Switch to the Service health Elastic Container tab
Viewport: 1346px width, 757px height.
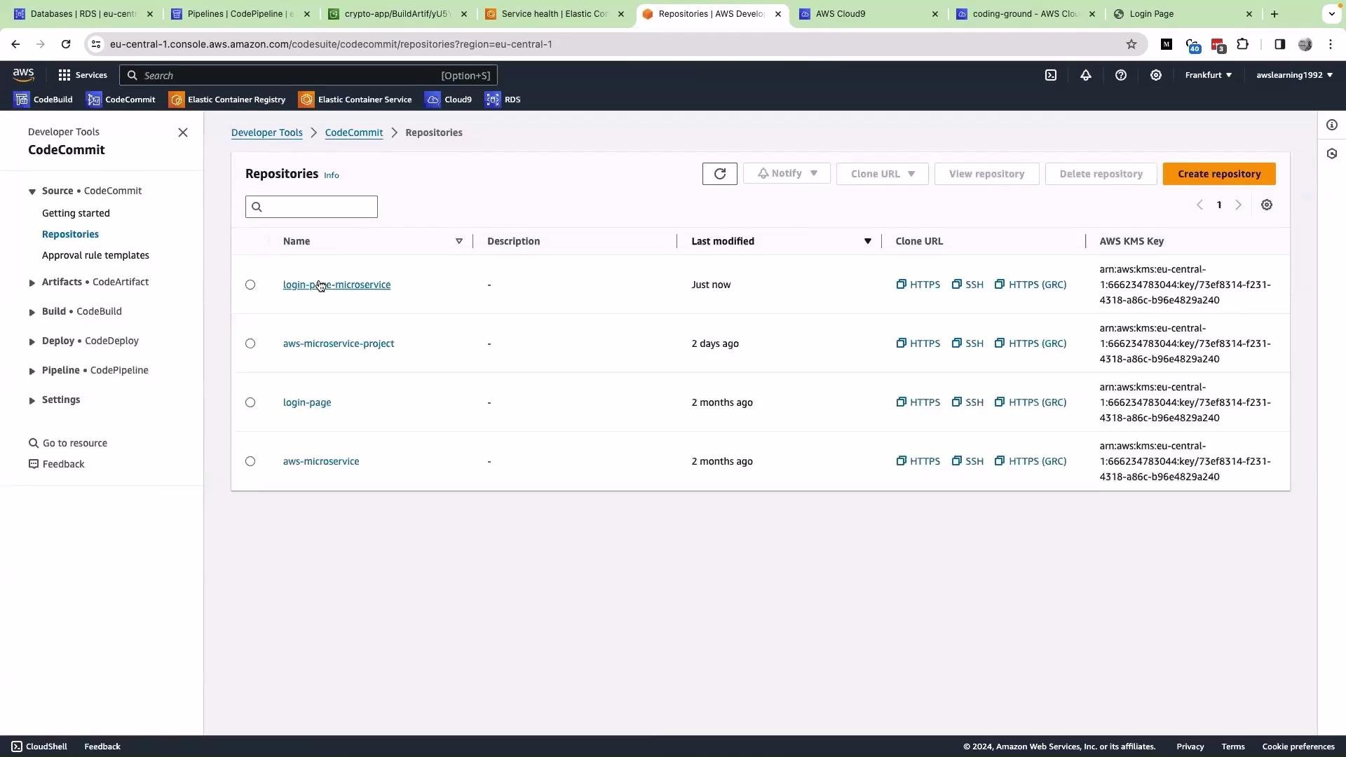(555, 14)
